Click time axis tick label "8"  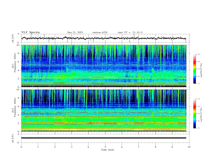[155, 147]
